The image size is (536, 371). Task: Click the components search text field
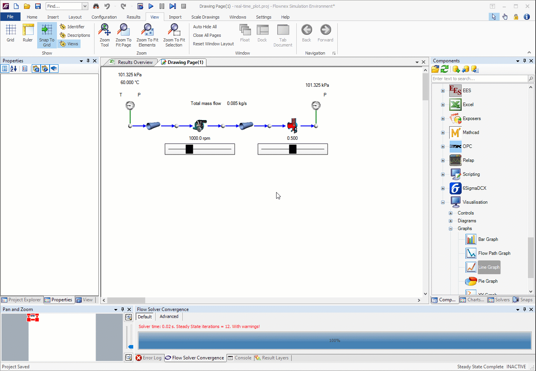pos(479,79)
